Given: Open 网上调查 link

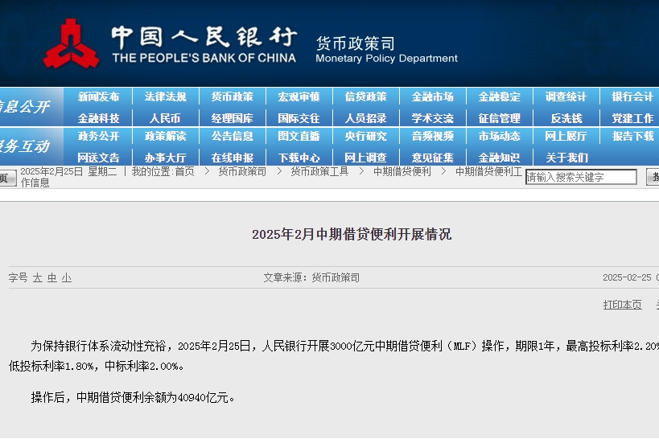Looking at the screenshot, I should (x=365, y=158).
